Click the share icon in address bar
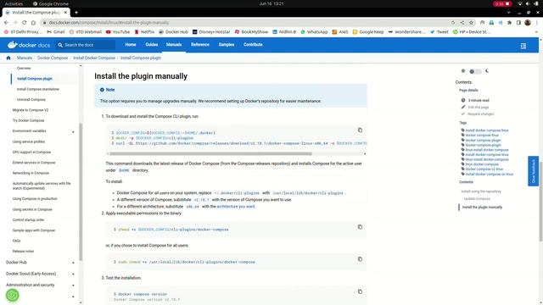The width and height of the screenshot is (543, 305). pyautogui.click(x=462, y=23)
